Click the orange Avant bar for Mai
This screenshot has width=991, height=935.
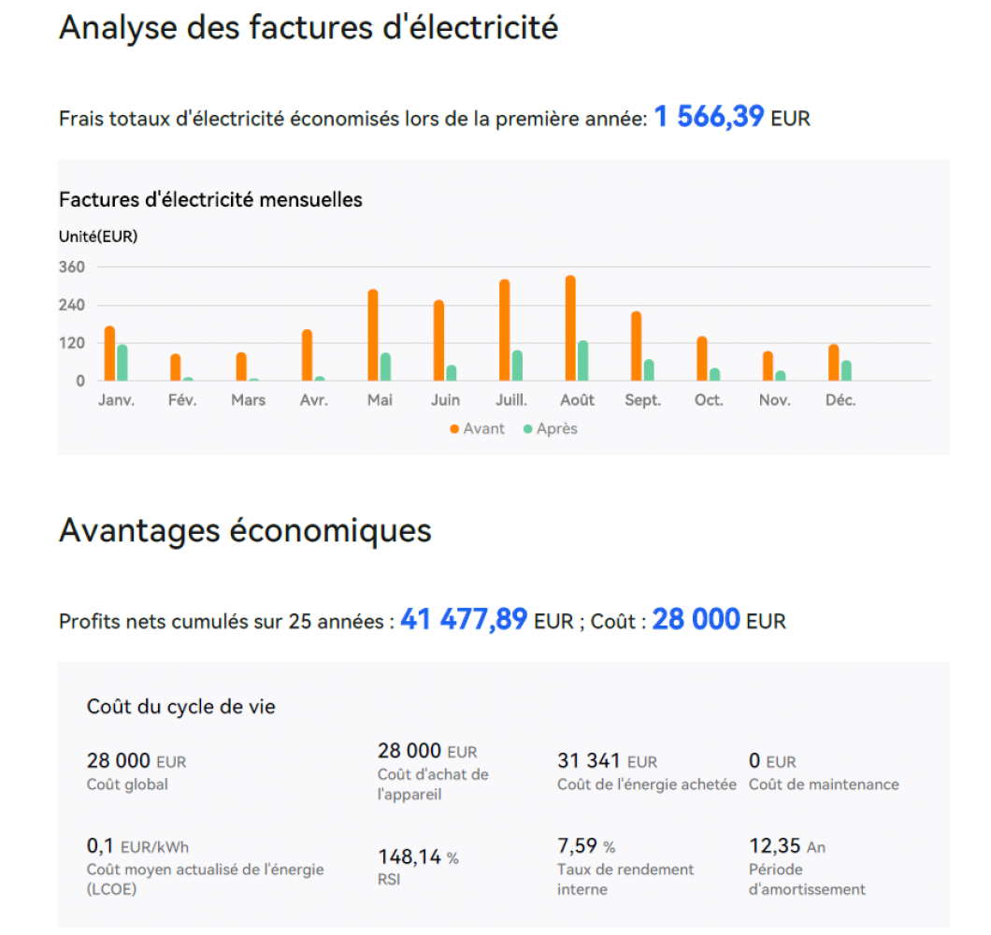pyautogui.click(x=373, y=335)
